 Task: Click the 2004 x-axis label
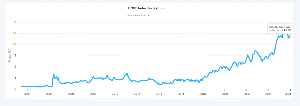tap(49, 94)
